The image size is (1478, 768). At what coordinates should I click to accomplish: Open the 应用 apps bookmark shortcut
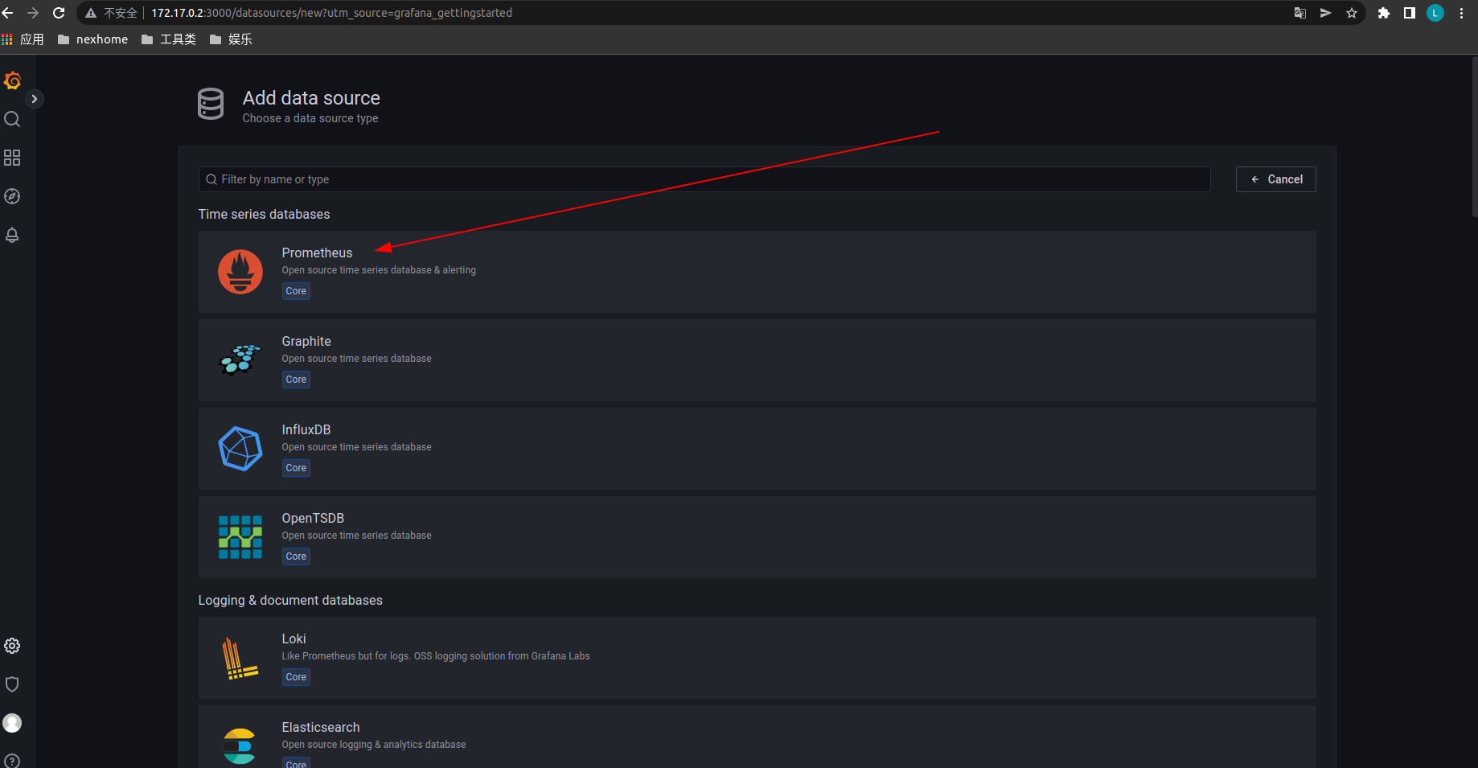[23, 39]
